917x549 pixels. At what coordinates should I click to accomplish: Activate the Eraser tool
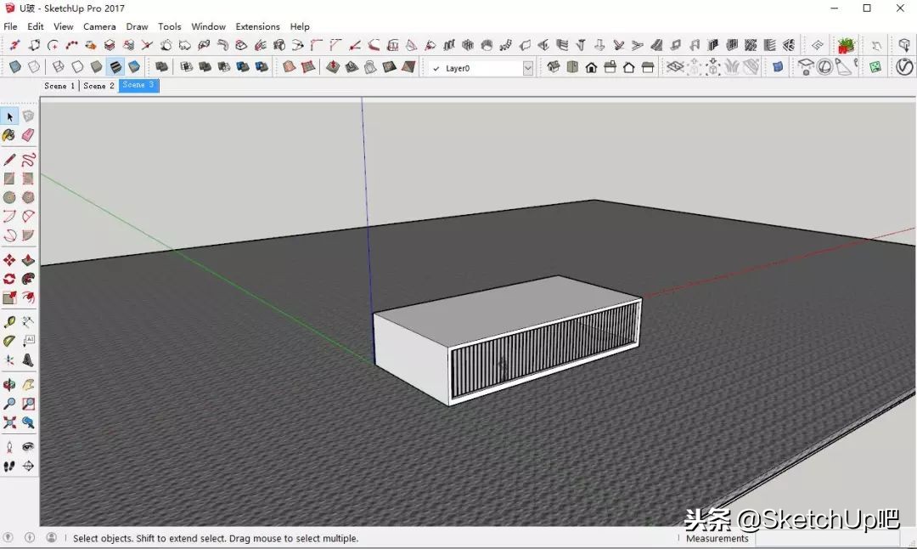29,136
